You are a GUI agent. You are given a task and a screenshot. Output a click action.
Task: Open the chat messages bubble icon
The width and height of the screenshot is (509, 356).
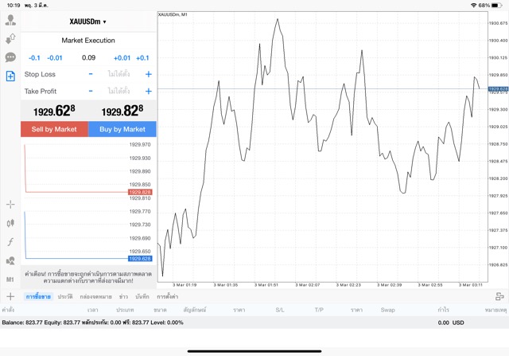tap(10, 57)
